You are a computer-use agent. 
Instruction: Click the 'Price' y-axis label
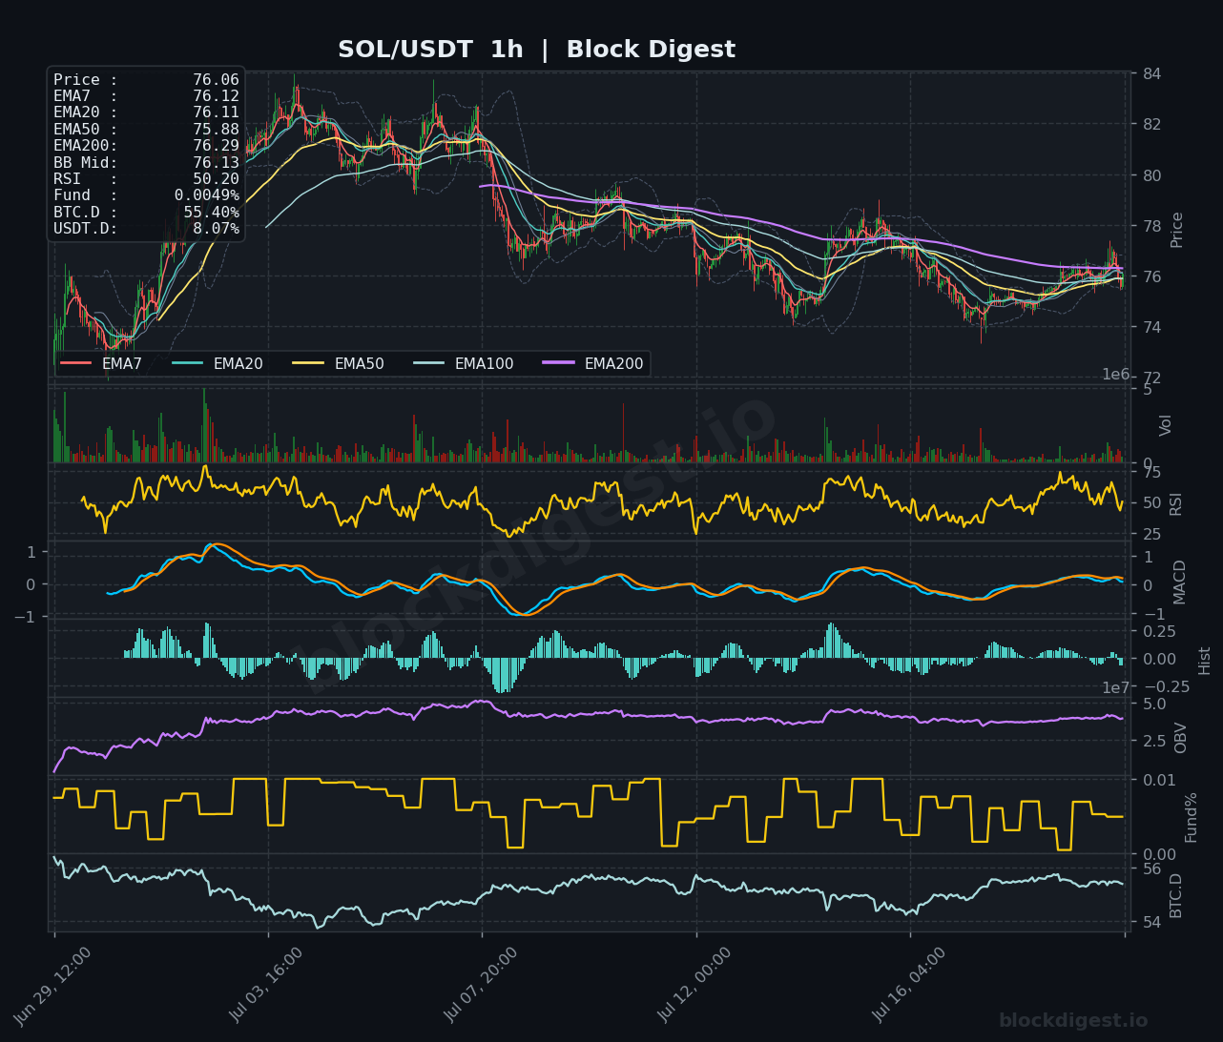tap(1176, 230)
